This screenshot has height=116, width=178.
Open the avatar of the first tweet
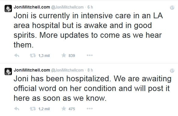pos(8,9)
